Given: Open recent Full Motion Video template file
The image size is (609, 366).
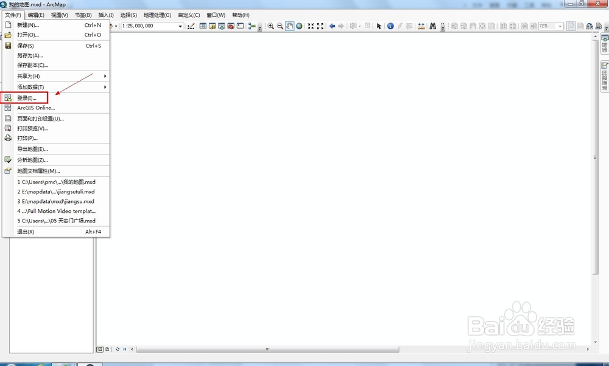Looking at the screenshot, I should click(x=56, y=211).
